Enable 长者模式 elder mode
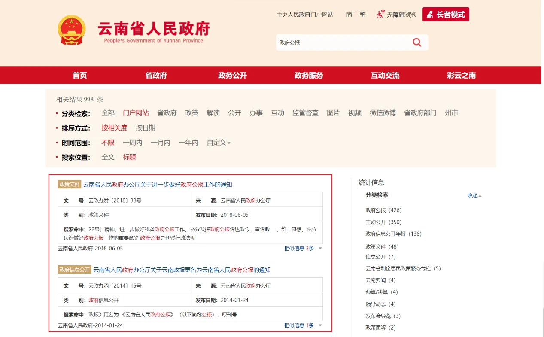Viewport: 544px width, 337px height. pyautogui.click(x=446, y=14)
